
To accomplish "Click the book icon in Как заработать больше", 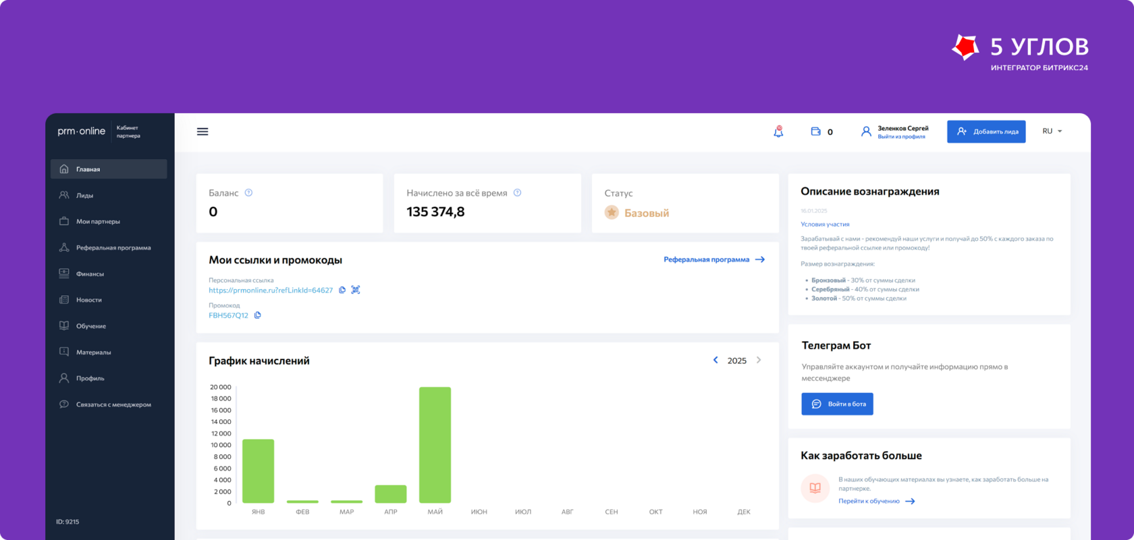I will pos(815,488).
